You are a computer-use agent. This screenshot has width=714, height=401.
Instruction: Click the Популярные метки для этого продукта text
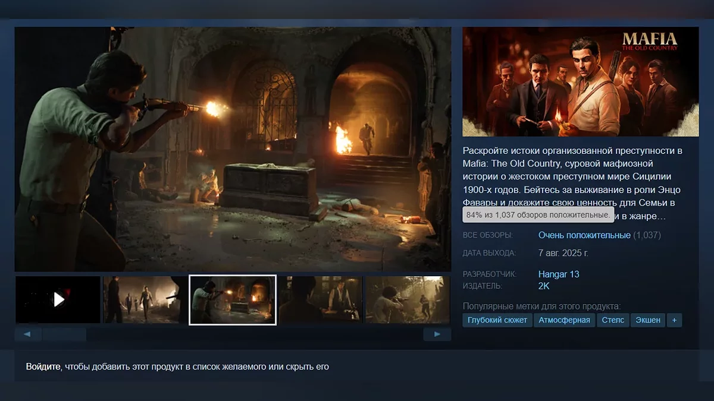point(541,307)
